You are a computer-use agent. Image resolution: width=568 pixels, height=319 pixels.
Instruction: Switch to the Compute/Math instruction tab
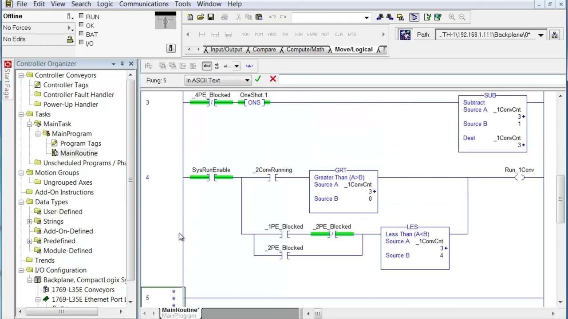305,50
